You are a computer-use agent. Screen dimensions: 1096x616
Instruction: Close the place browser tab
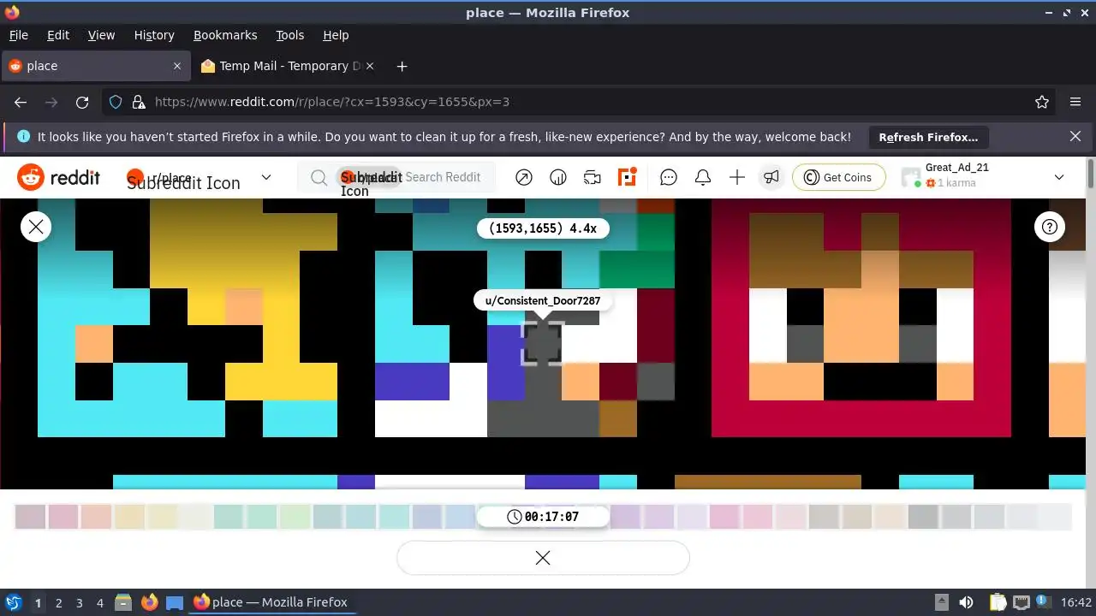177,66
